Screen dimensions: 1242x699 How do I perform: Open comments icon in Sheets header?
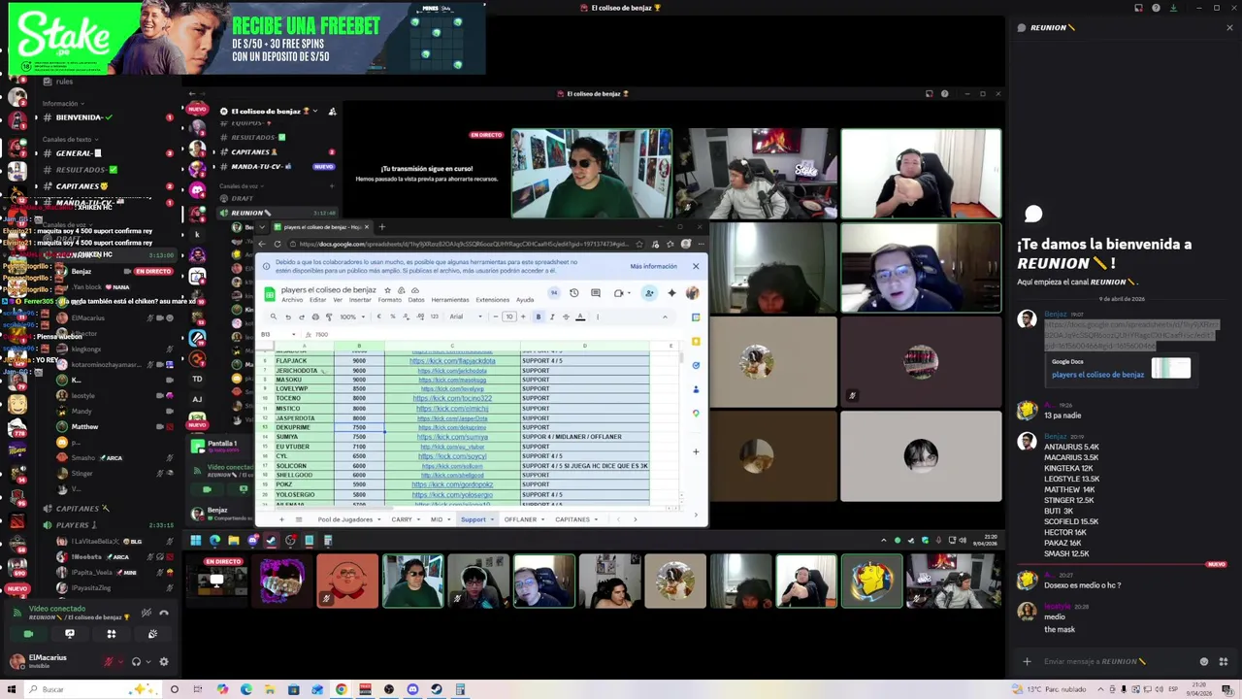pyautogui.click(x=596, y=293)
